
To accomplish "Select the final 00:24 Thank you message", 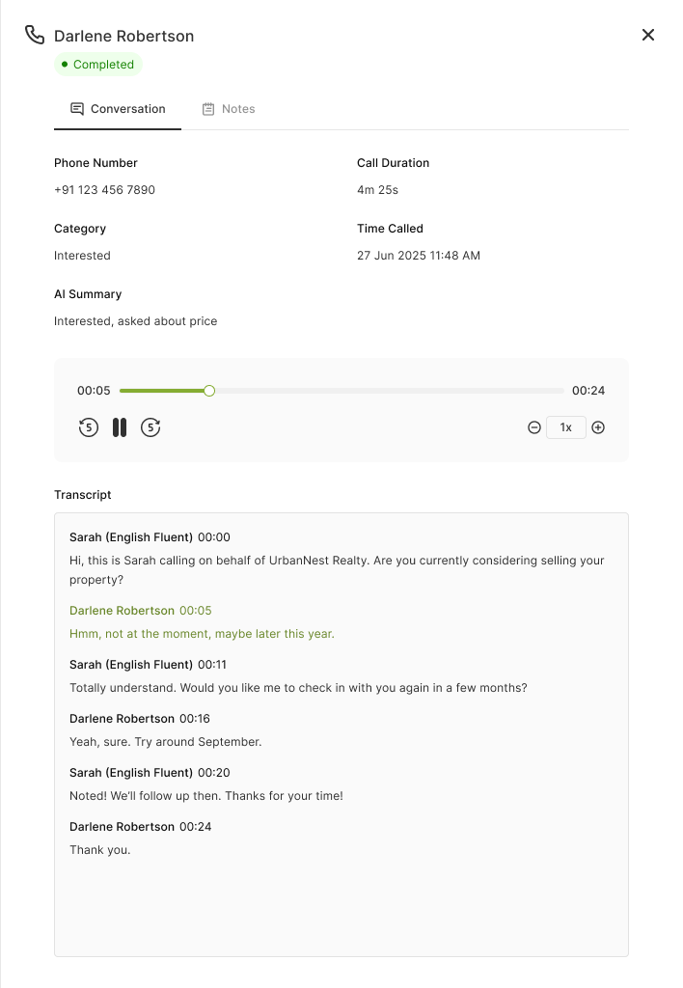I will (x=99, y=850).
